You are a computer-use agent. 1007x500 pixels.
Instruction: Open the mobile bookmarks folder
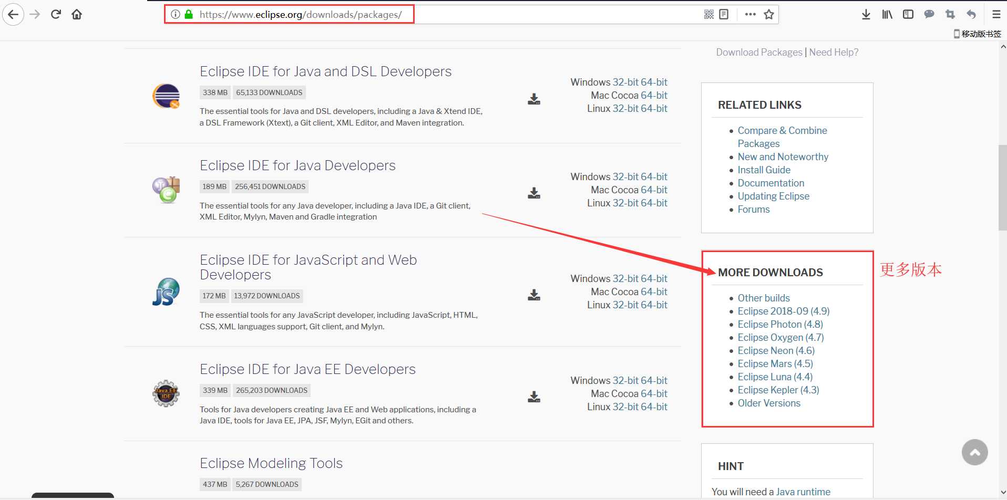[978, 34]
